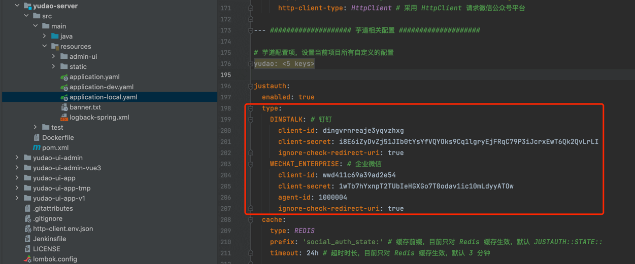Open Jenkinsfile from the project tree
This screenshot has width=635, height=264.
[49, 239]
